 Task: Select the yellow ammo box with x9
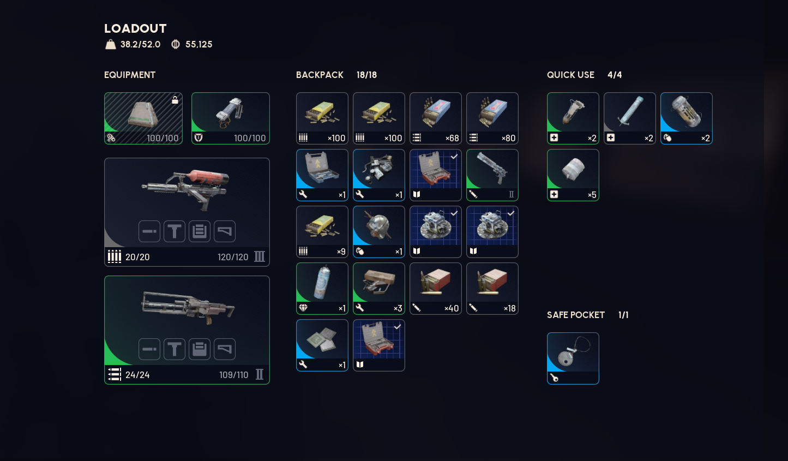coord(322,232)
